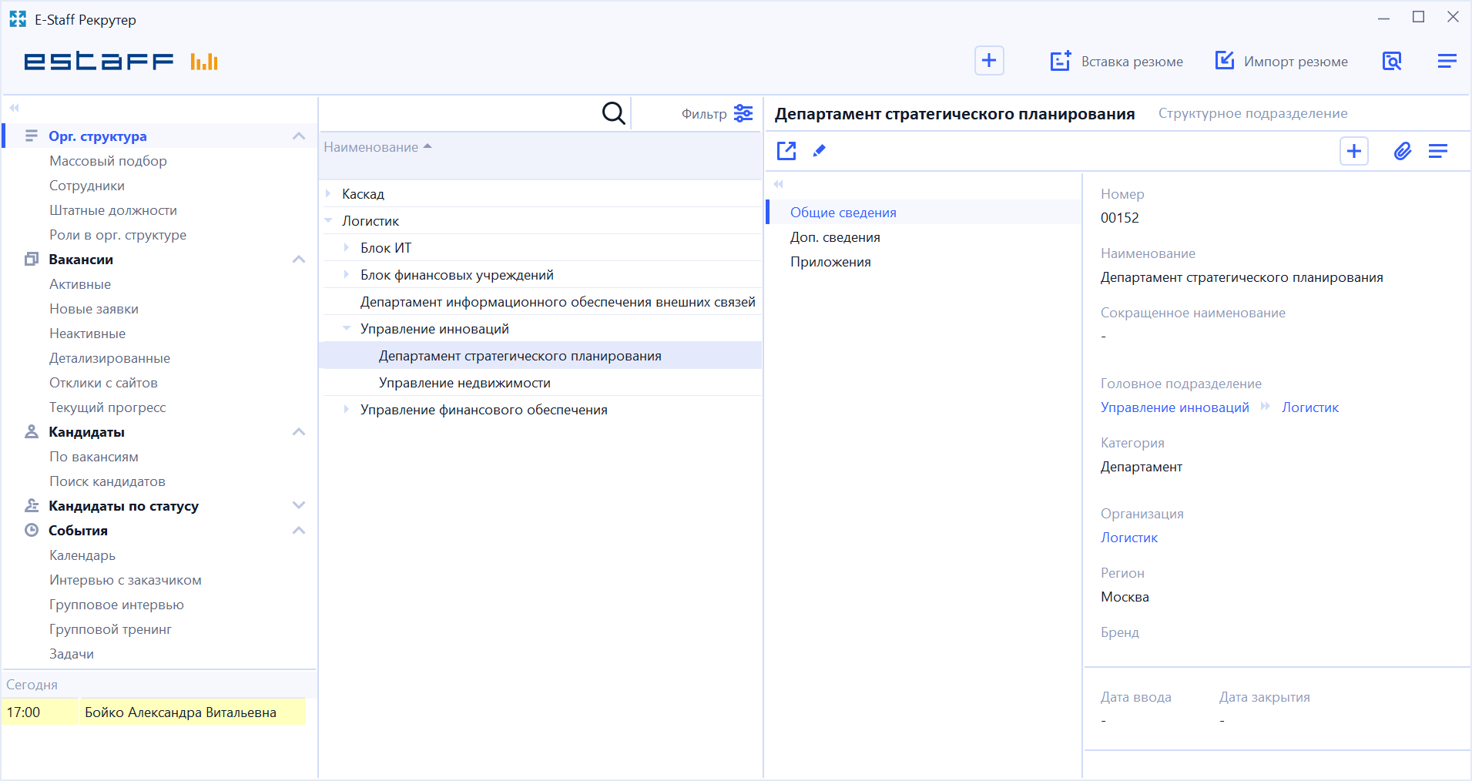Collapse the card section panel arrows
Screen dimensions: 1472x781
[779, 184]
